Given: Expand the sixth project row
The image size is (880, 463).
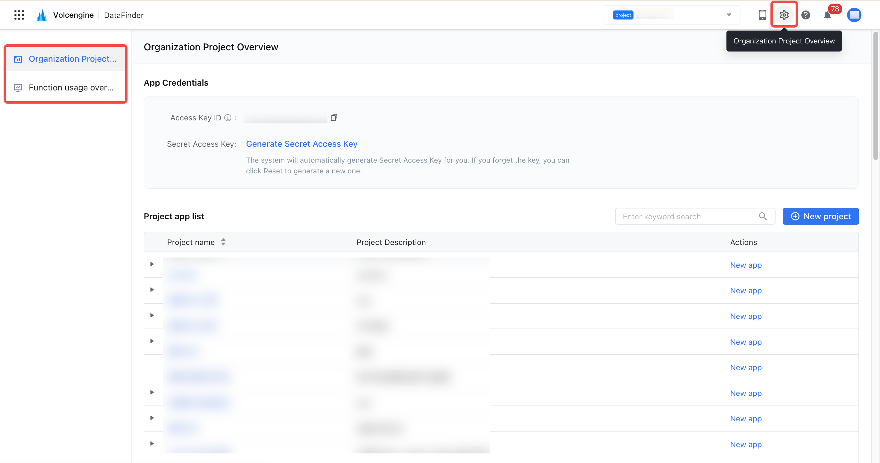Looking at the screenshot, I should click(152, 392).
